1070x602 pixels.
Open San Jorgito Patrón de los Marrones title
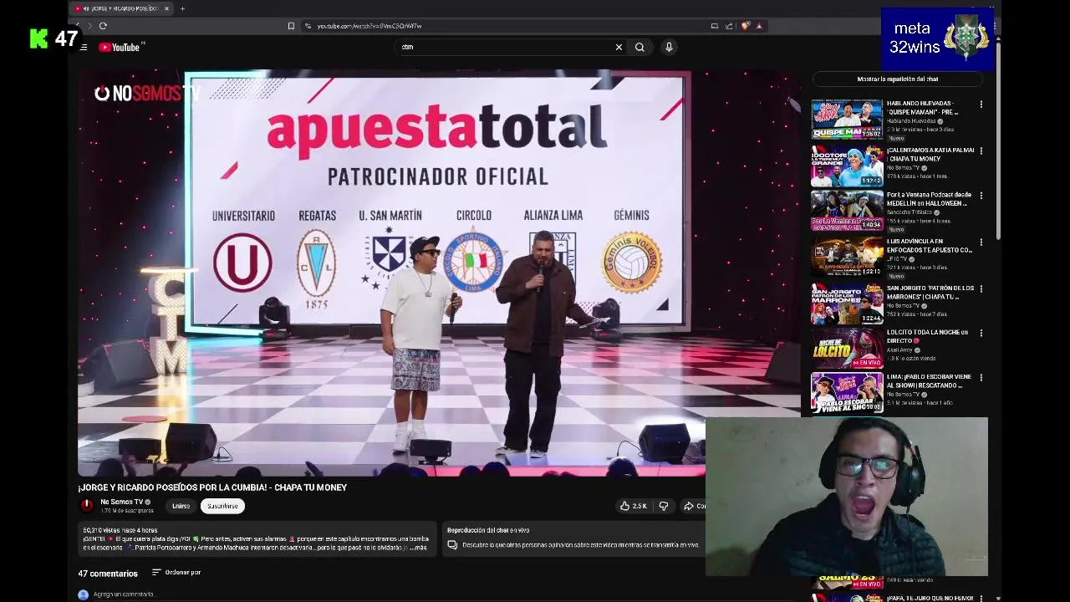(930, 293)
